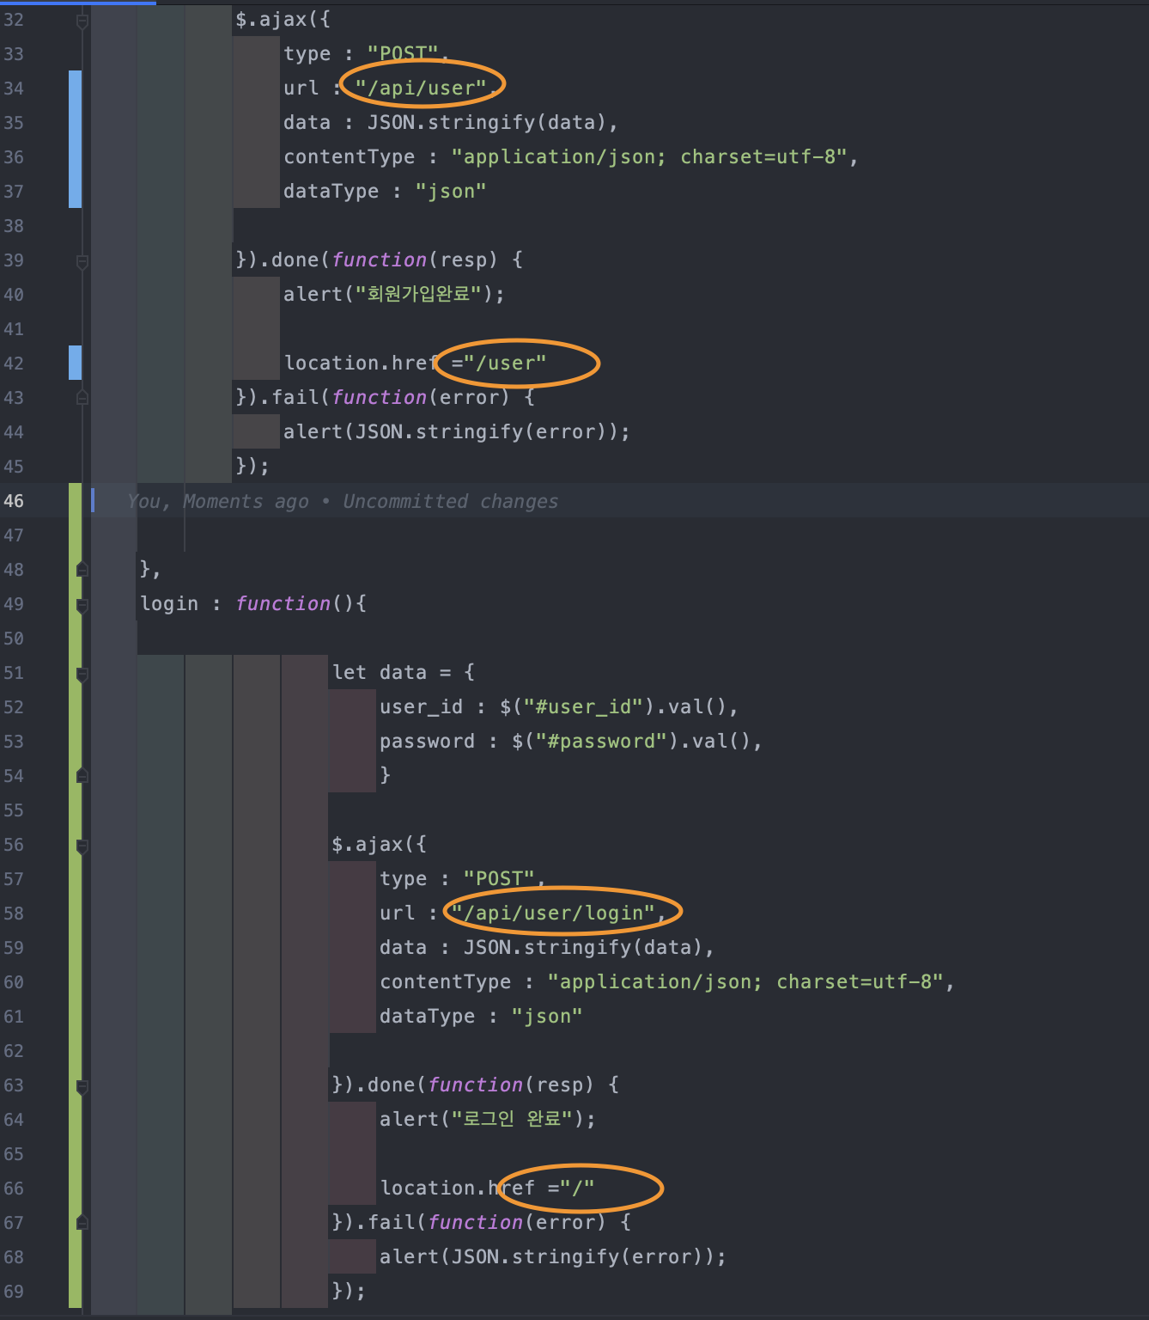
Task: Collapse the .done function fold at line 63
Action: click(x=82, y=1087)
